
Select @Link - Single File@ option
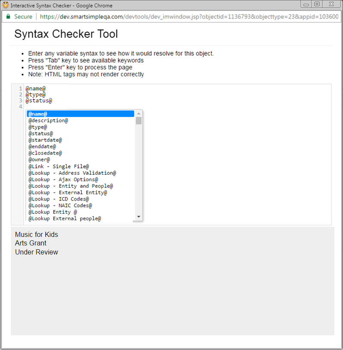pos(59,166)
